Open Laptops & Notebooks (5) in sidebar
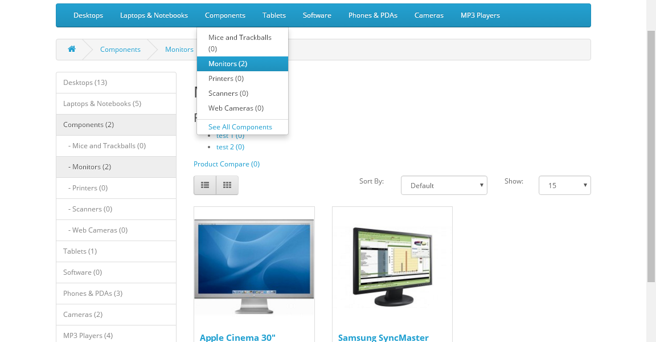 click(x=116, y=103)
